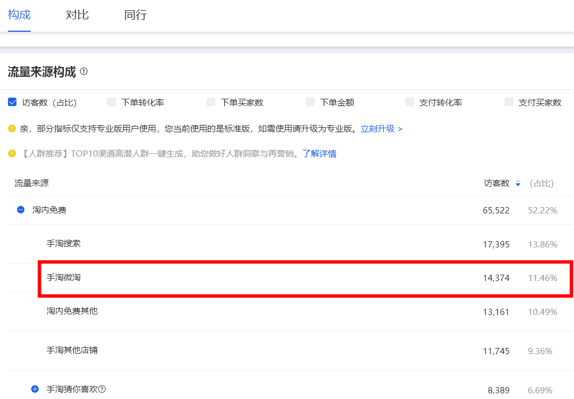Click the 淘内免费 source label

(49, 210)
